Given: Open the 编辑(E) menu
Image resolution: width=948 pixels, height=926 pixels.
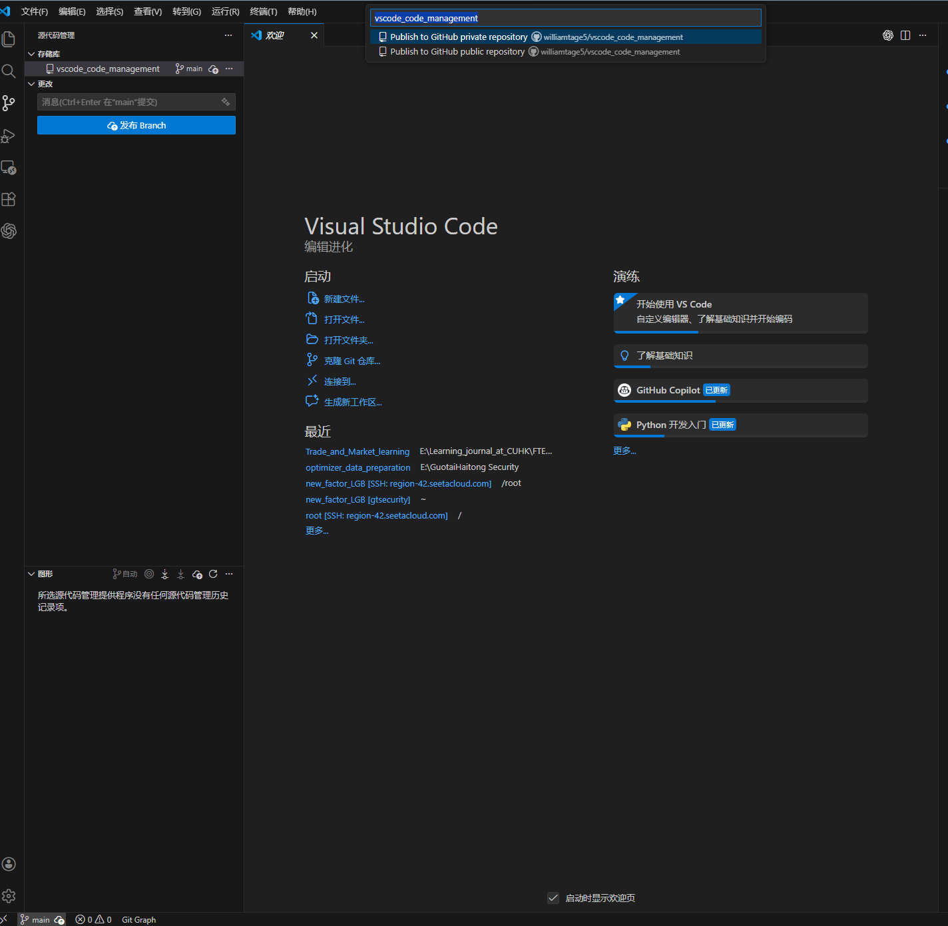Looking at the screenshot, I should click(x=72, y=11).
